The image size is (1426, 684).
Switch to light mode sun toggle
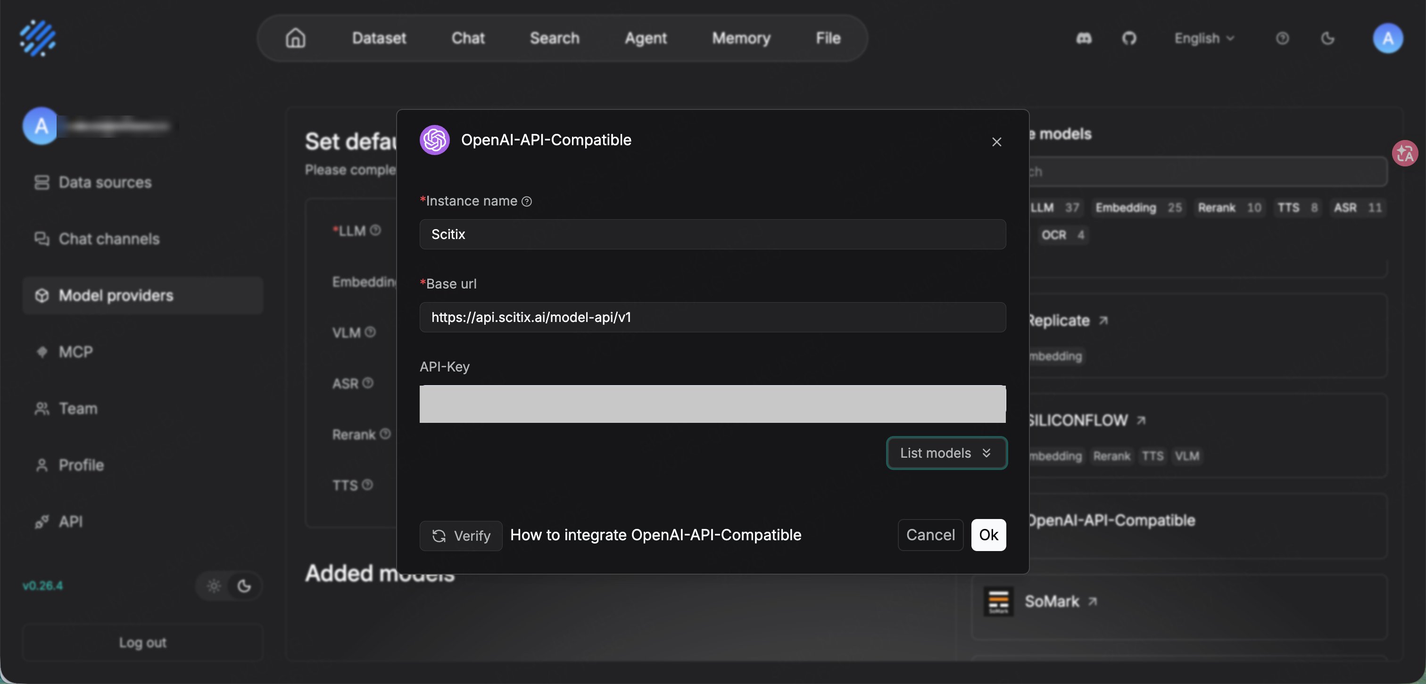click(x=214, y=586)
